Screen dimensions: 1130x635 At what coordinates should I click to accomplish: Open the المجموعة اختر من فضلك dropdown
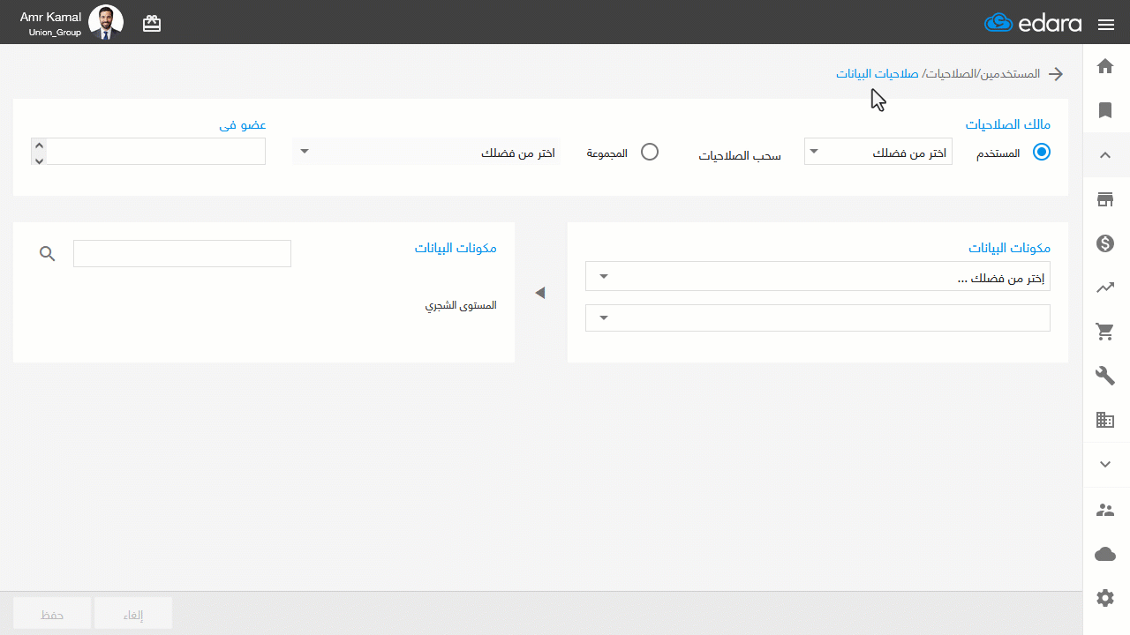426,152
